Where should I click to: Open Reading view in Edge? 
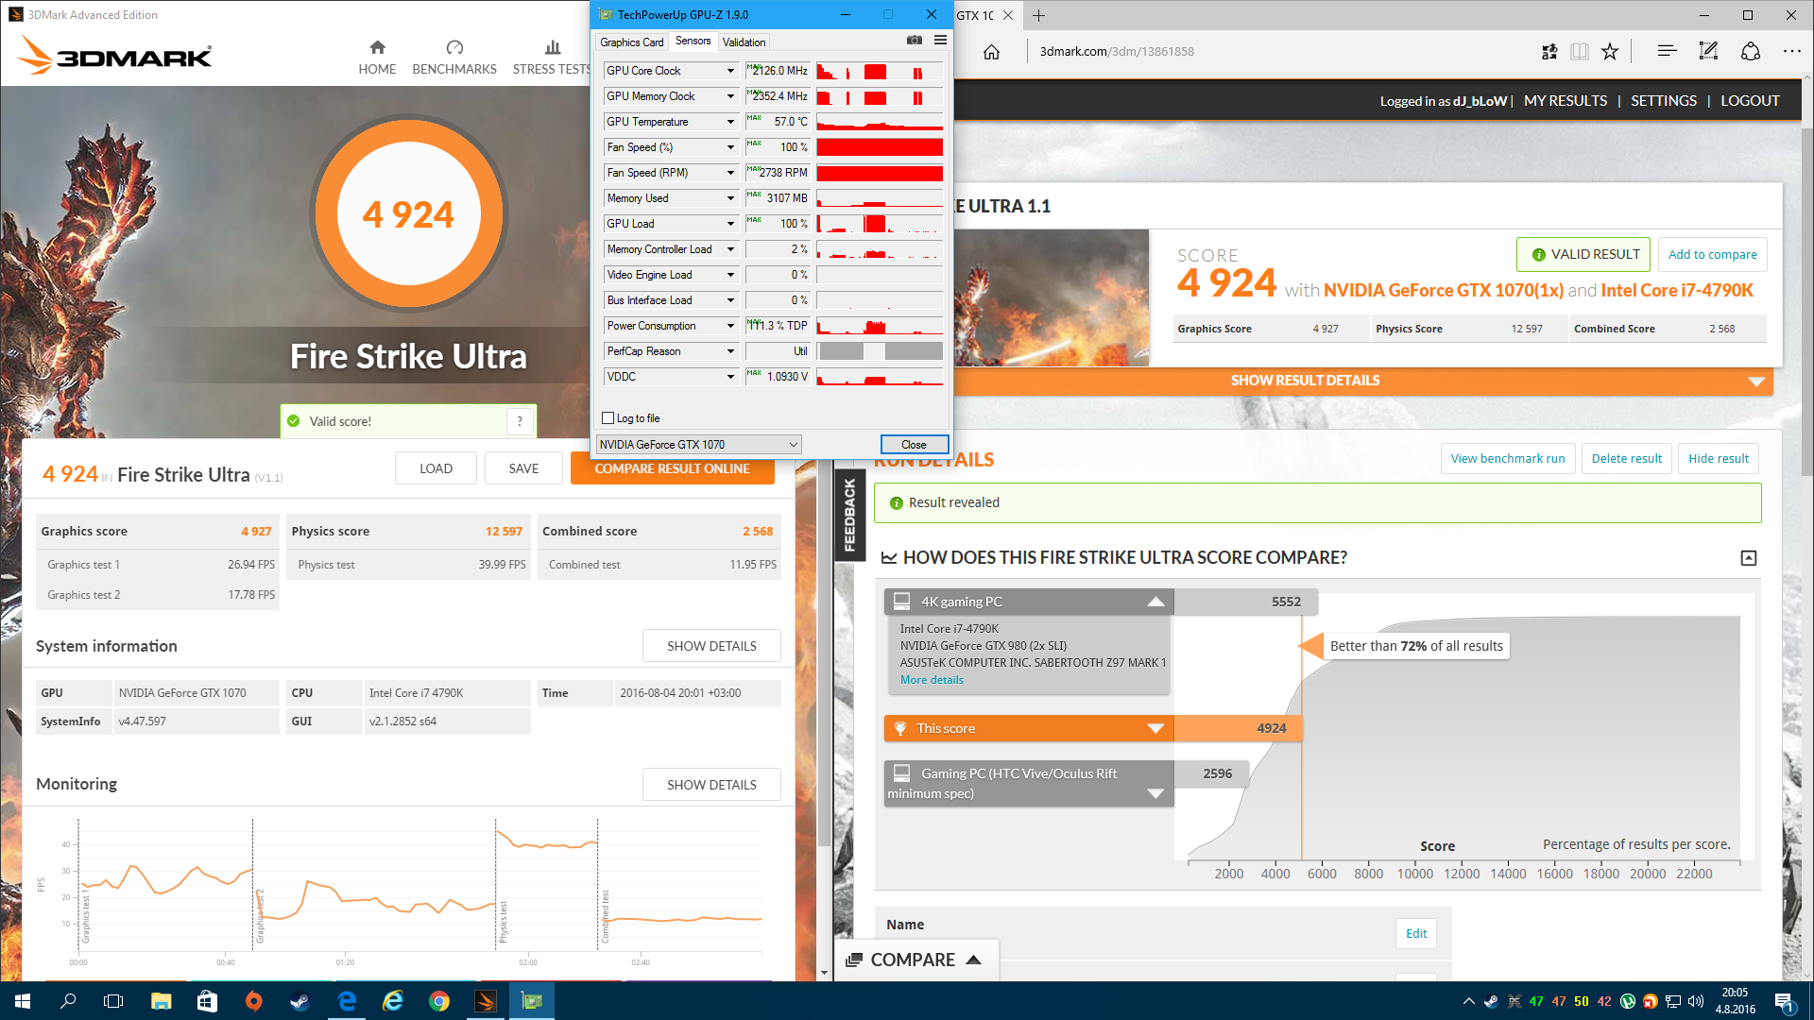[1579, 52]
